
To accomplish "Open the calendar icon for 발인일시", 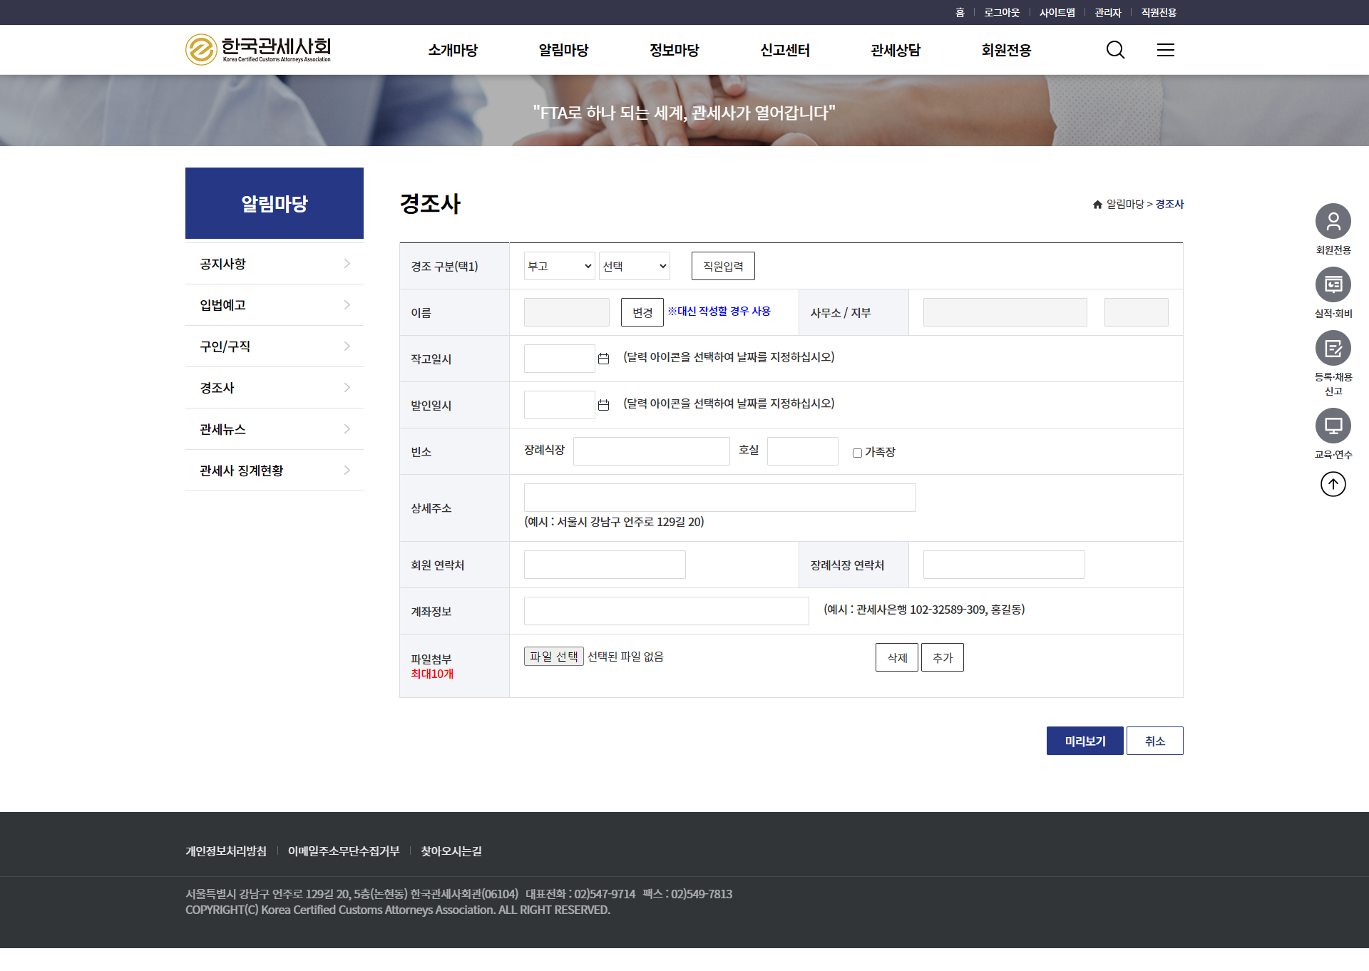I will 603,405.
